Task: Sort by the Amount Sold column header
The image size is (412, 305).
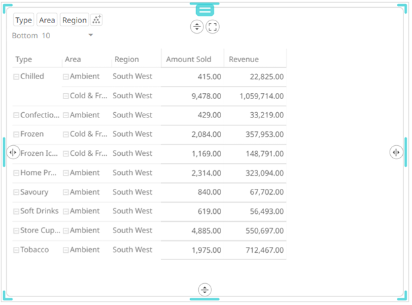Action: tap(189, 59)
